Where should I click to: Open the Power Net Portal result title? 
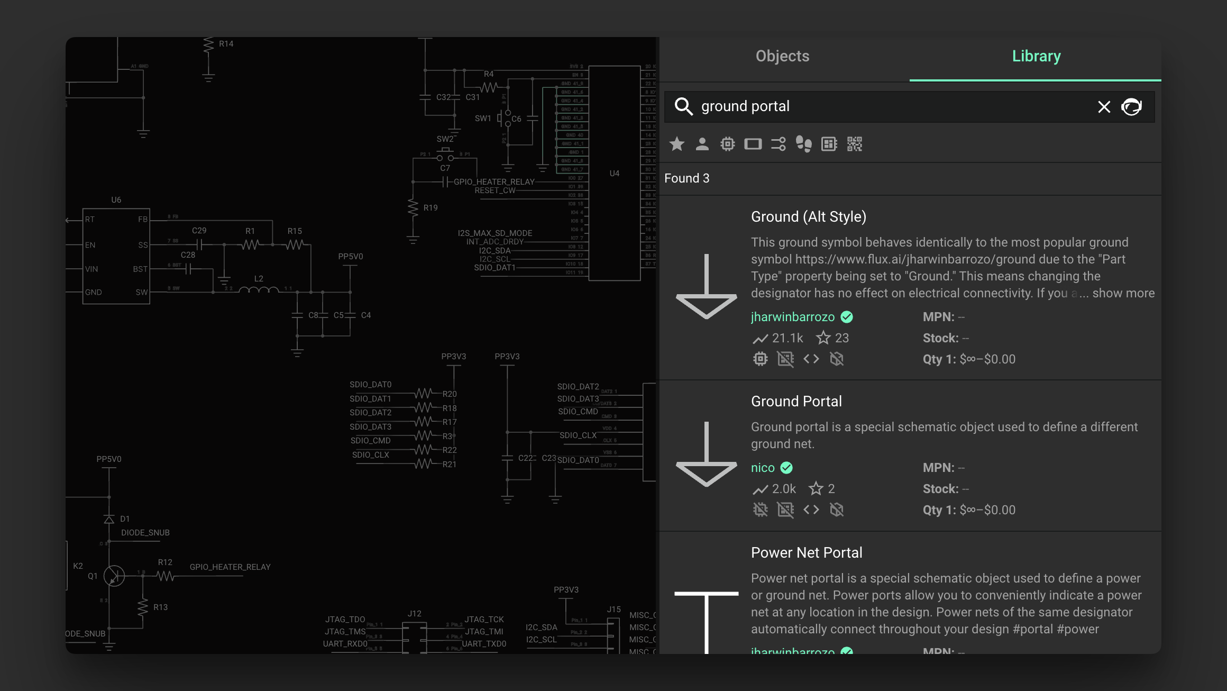[x=807, y=553]
